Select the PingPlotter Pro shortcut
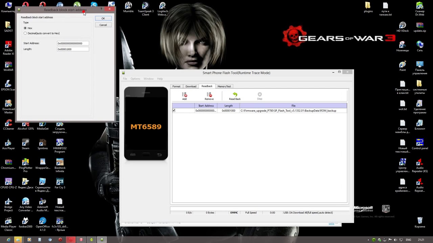The image size is (433, 243). 25,166
